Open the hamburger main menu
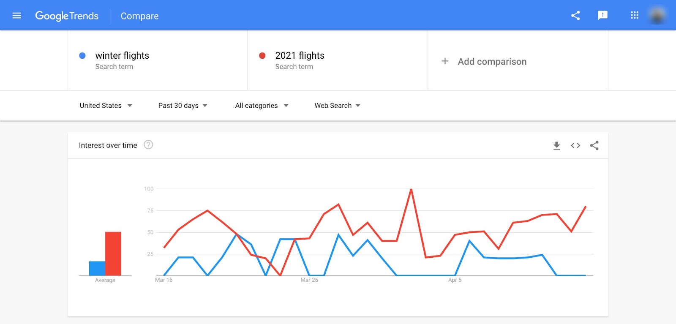 pyautogui.click(x=17, y=16)
